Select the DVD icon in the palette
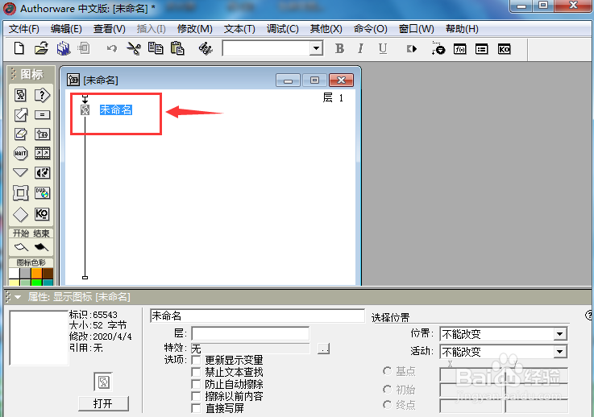This screenshot has width=594, height=417. pos(42,193)
